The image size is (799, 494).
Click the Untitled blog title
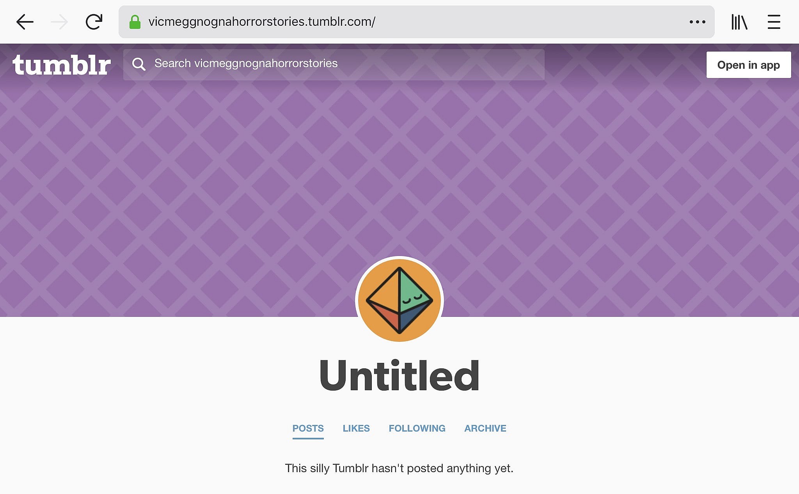pos(399,375)
